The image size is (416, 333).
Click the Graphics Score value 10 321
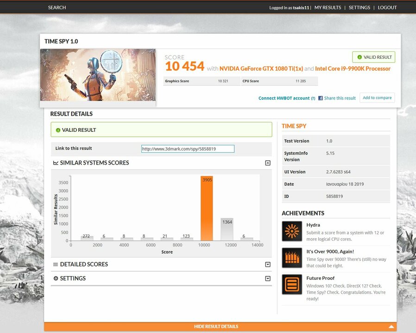pyautogui.click(x=223, y=81)
